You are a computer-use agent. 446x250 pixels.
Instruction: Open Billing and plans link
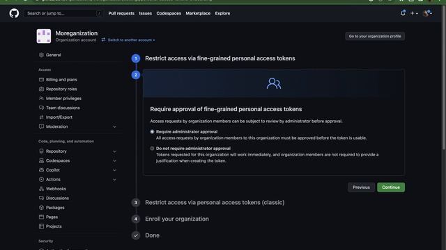[61, 80]
